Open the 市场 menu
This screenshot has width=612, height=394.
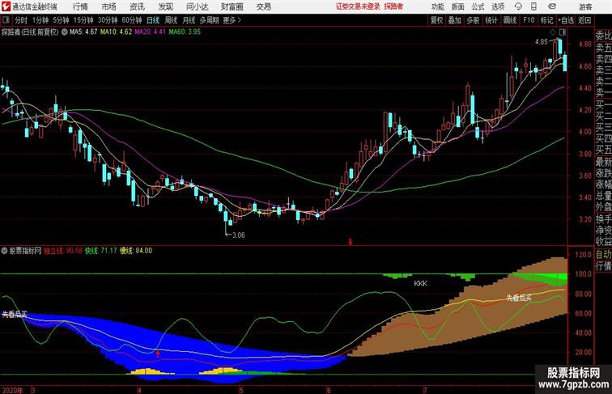[109, 6]
